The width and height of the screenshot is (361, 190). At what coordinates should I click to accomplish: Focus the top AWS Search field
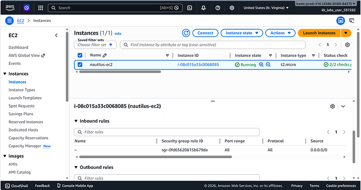(x=115, y=8)
